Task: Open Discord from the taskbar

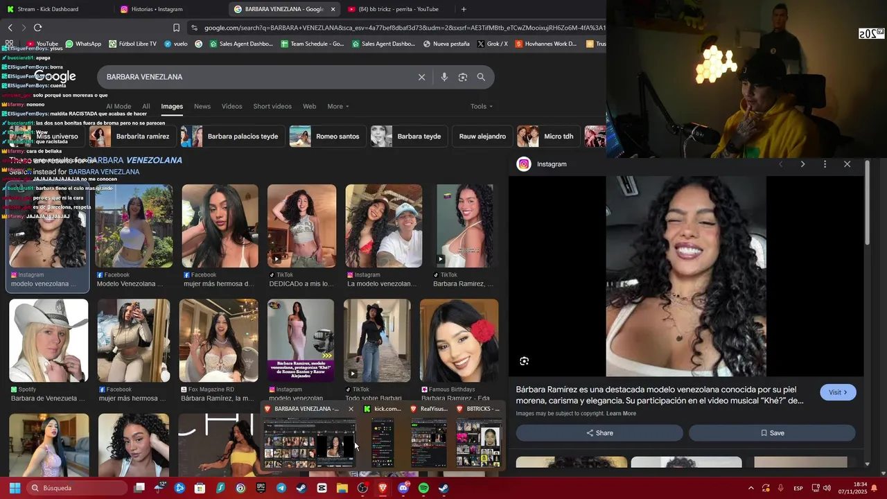Action: pos(403,488)
